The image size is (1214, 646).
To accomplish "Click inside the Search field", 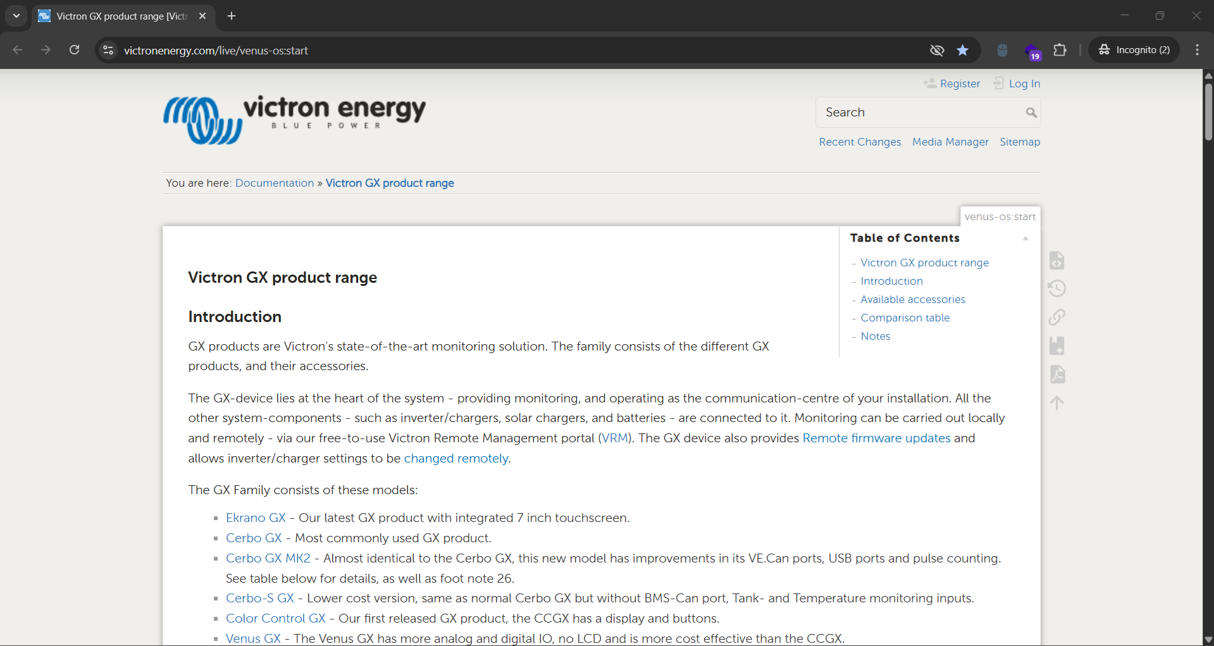I will [917, 112].
